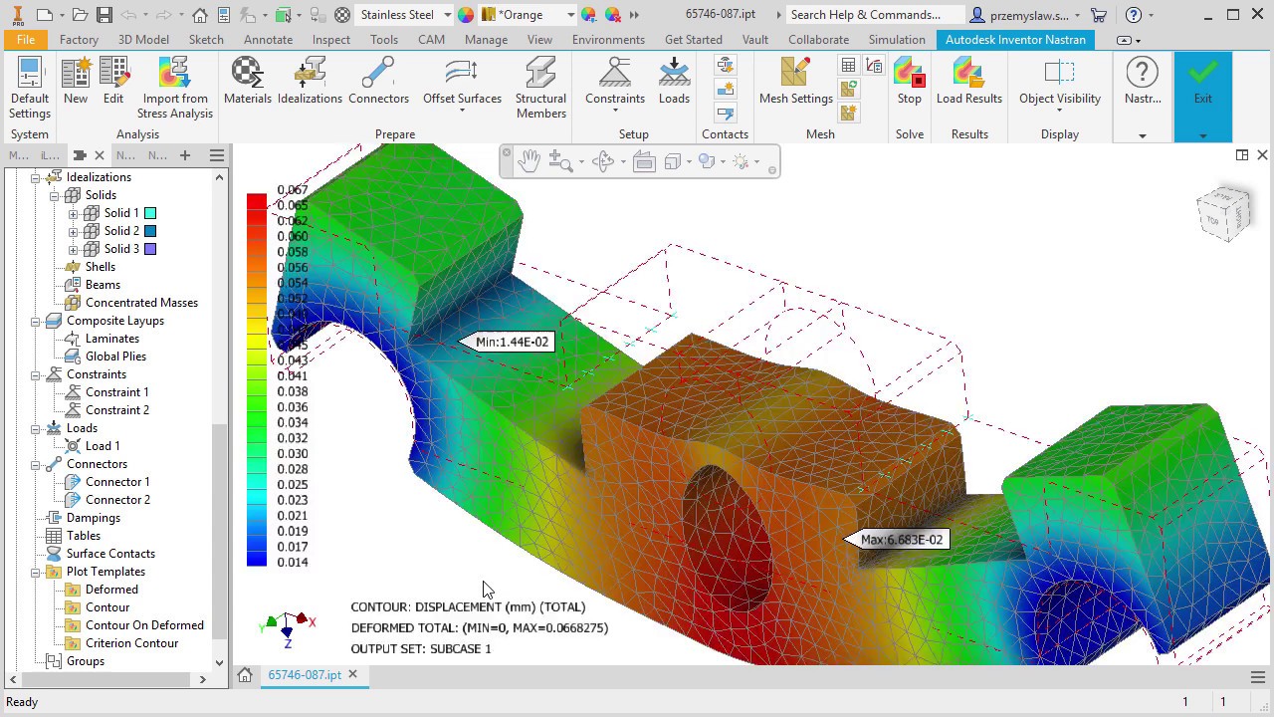The image size is (1274, 717).
Task: Select the Pan hand tool
Action: tap(529, 161)
